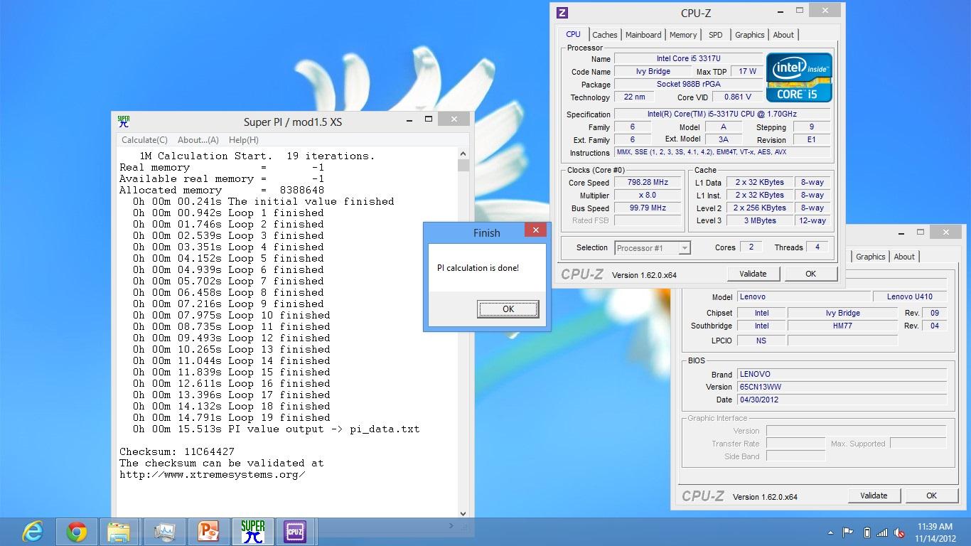Click the BIOS Brand LENOVO field
Screen dimensions: 971x546
click(842, 374)
